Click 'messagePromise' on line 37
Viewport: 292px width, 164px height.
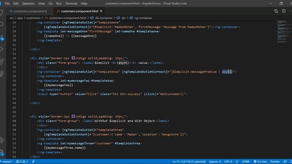pyautogui.click(x=204, y=72)
